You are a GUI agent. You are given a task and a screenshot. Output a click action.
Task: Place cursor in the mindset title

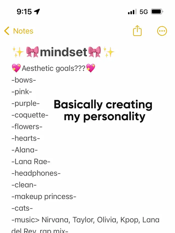coord(63,52)
